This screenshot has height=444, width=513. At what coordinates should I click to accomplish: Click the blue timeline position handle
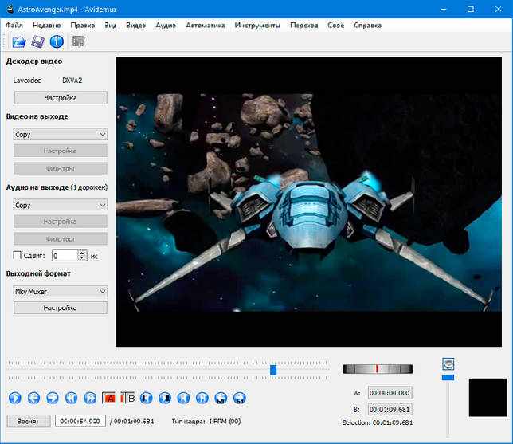click(273, 370)
